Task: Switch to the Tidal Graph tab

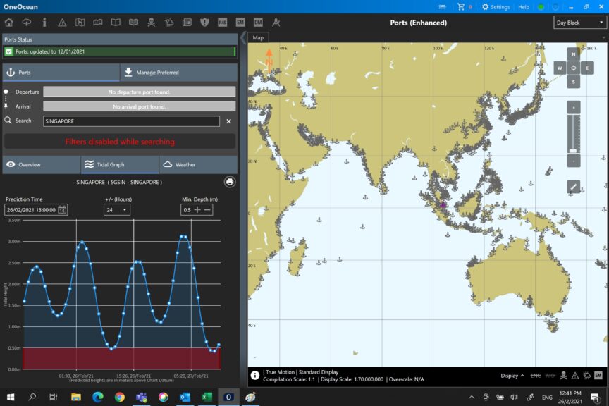Action: [x=120, y=164]
